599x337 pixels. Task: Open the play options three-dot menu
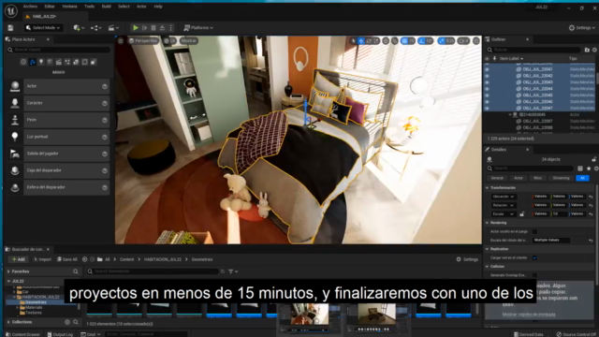tap(170, 28)
